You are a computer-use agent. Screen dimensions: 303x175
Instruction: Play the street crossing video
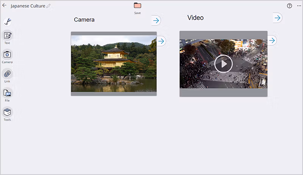coord(223,64)
